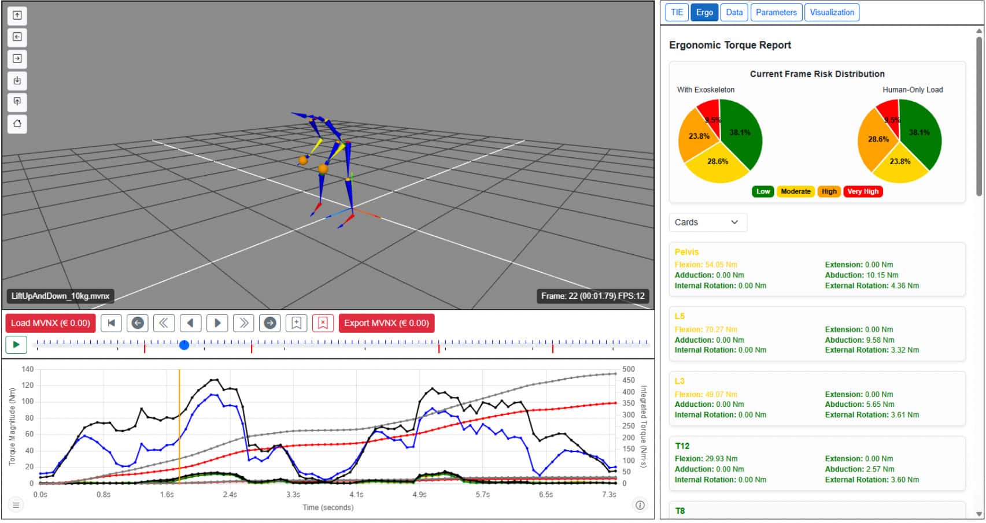Select the Ergo tab
This screenshot has height=523, width=986.
coord(704,12)
